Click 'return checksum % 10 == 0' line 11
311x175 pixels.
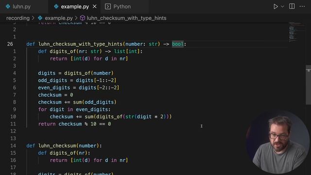pos(74,124)
